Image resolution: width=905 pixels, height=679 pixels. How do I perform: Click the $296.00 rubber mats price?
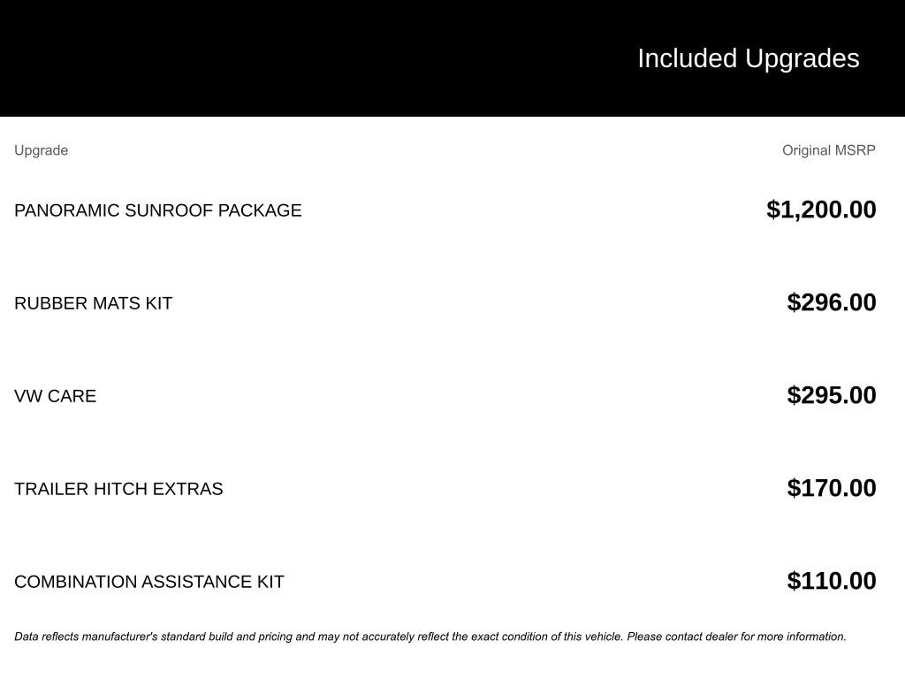[x=832, y=302]
